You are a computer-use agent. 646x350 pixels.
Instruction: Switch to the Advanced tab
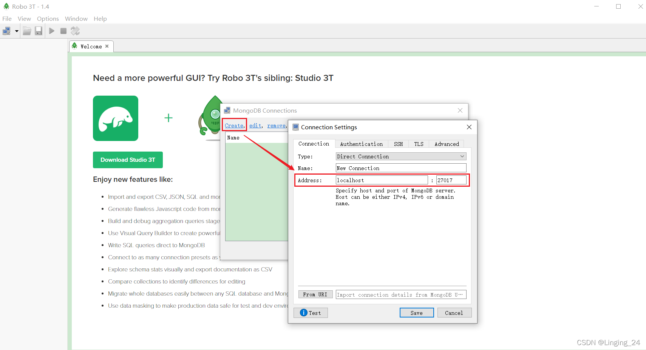(447, 144)
